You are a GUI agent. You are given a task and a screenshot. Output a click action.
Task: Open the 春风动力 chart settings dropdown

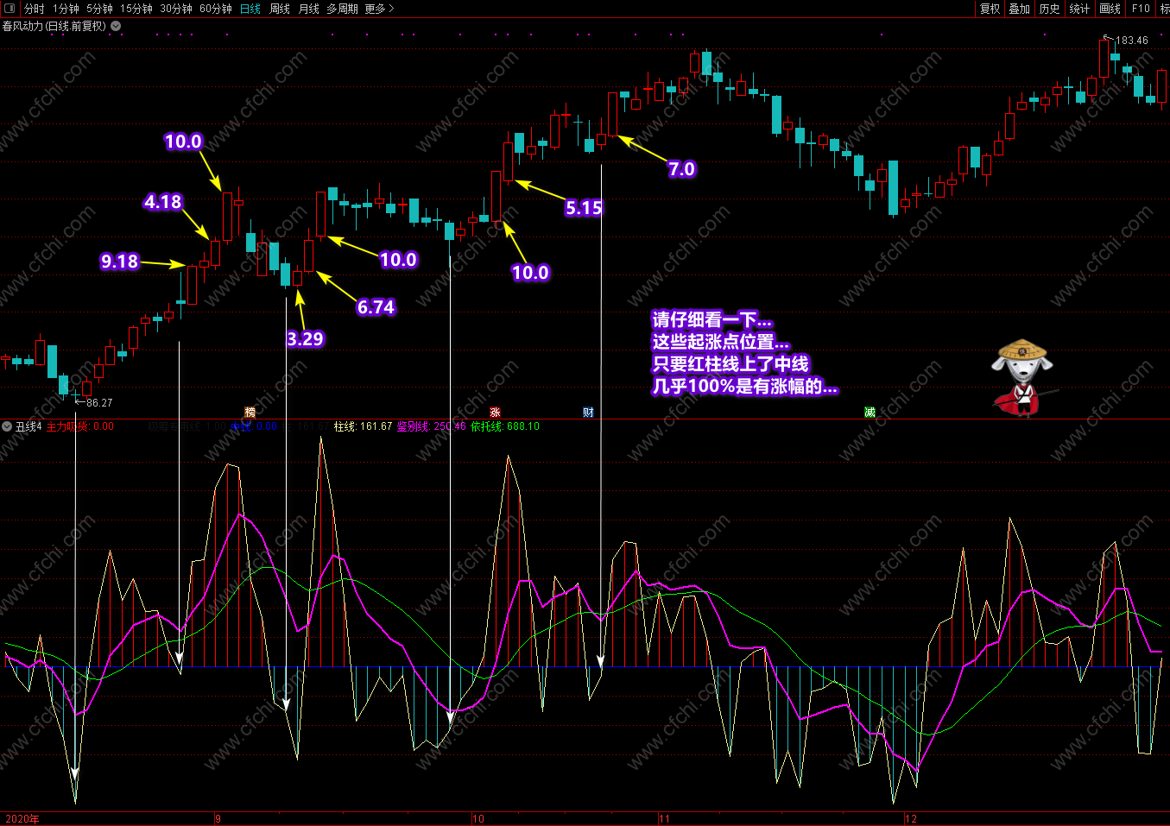click(x=116, y=26)
